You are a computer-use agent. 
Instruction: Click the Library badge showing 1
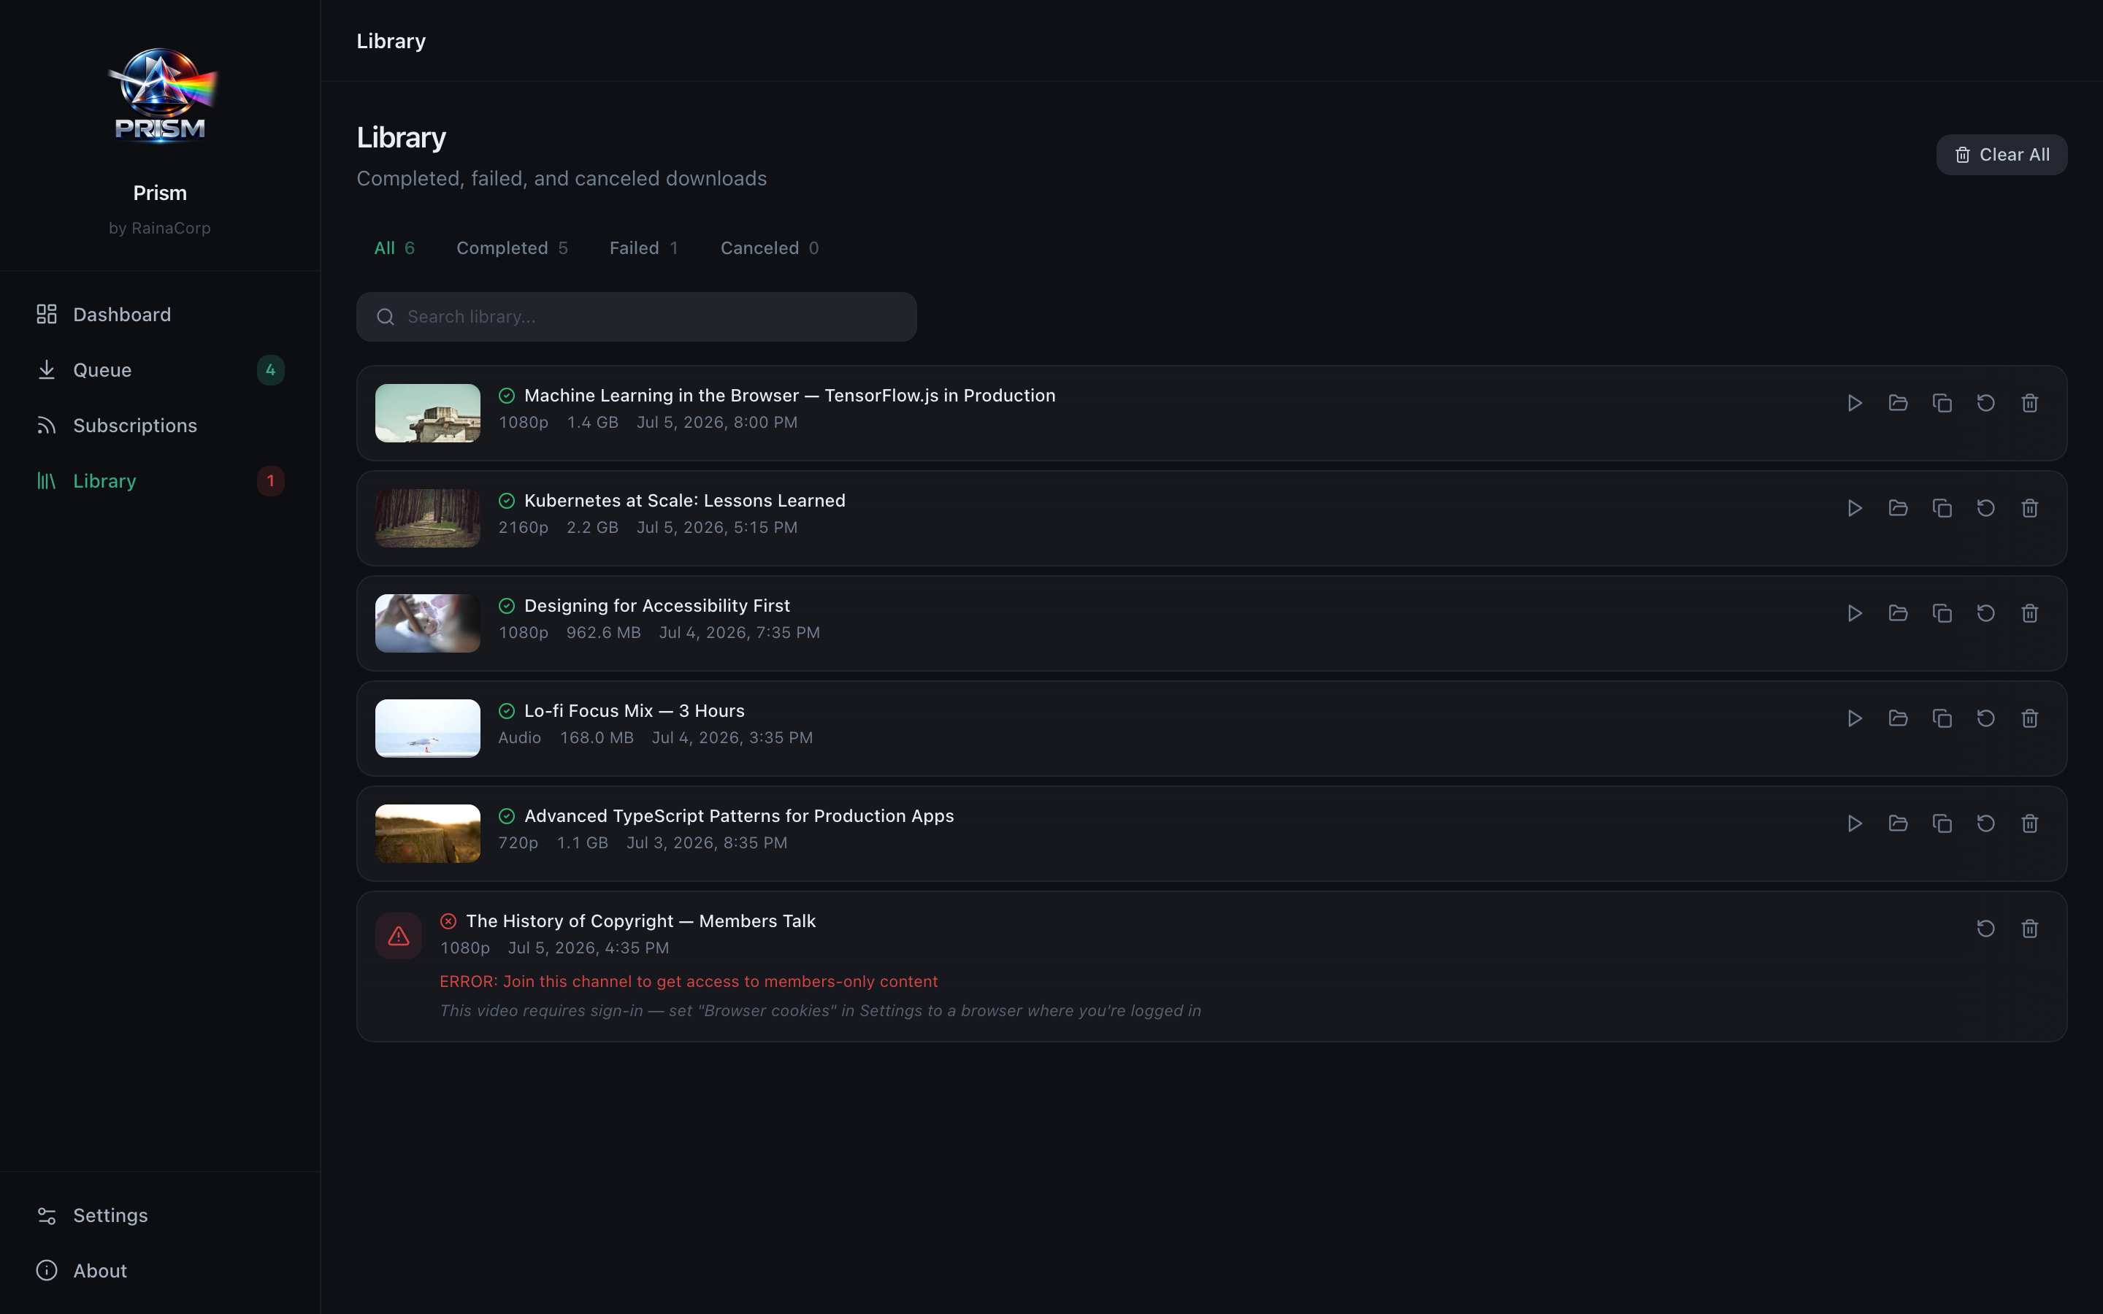click(270, 482)
